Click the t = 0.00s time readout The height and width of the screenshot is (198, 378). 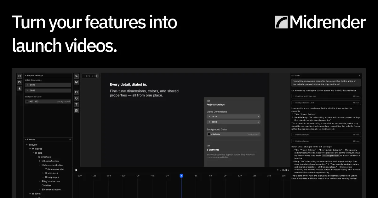(x=283, y=170)
